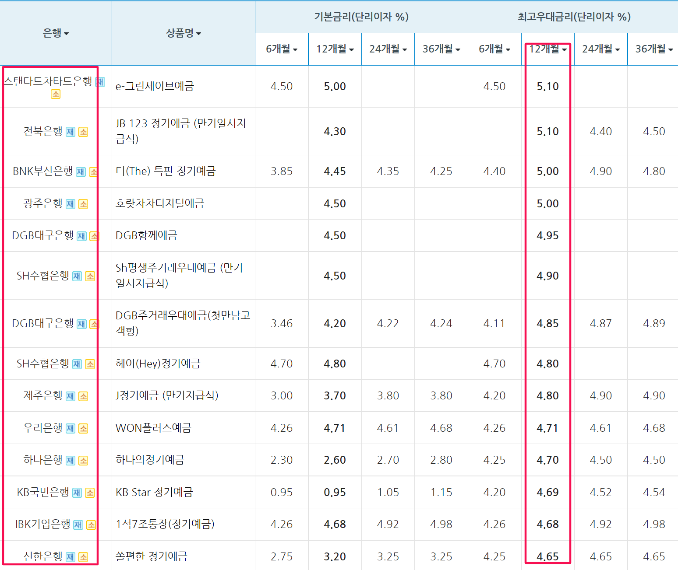Click the 4.11 rate cell

494,324
